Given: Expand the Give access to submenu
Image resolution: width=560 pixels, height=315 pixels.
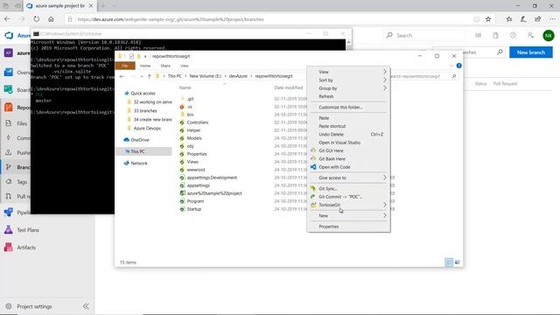Looking at the screenshot, I should 348,178.
